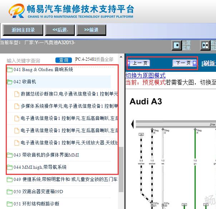Click the 切换为原图模式 link
This screenshot has width=216, height=209.
click(146, 75)
